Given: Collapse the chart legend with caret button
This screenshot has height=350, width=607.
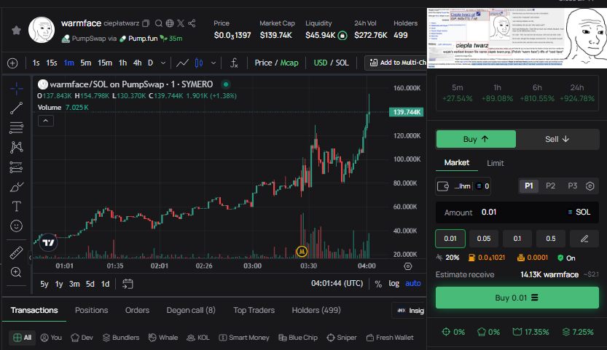Looking at the screenshot, I should tap(46, 121).
